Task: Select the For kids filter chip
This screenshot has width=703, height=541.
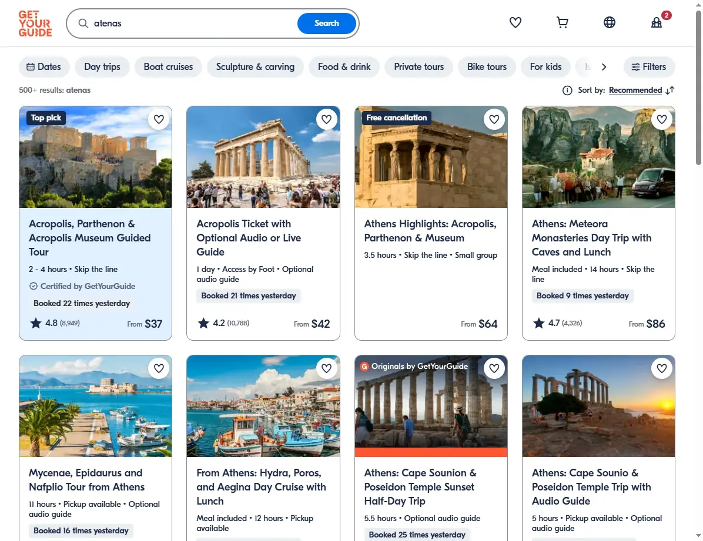Action: click(x=545, y=67)
